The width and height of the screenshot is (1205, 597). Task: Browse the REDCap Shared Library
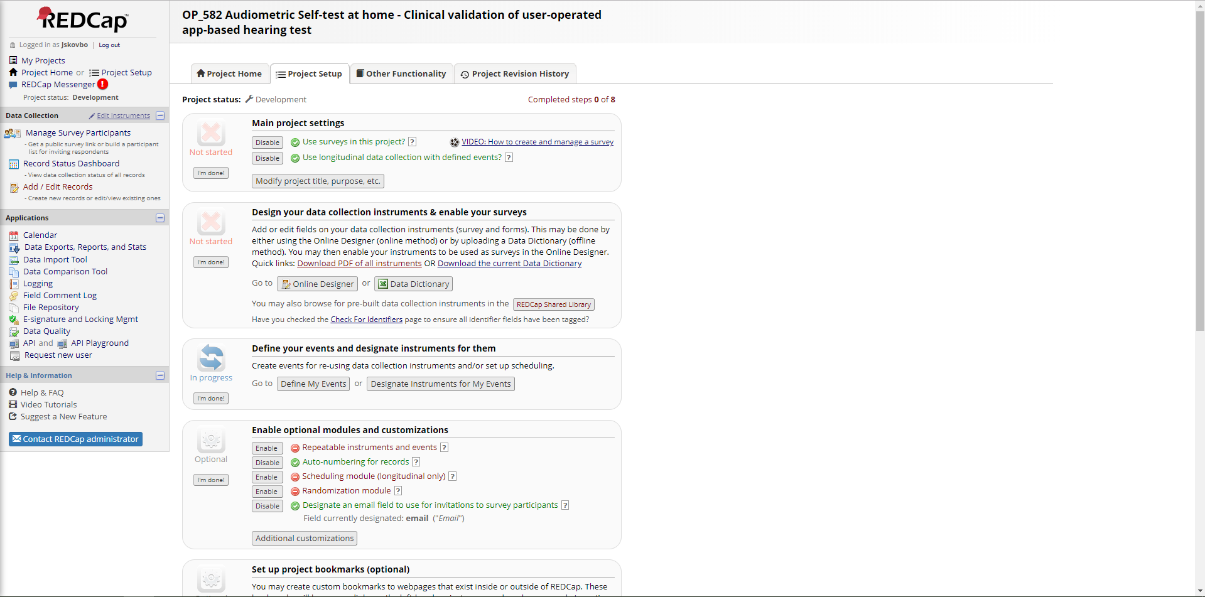554,304
